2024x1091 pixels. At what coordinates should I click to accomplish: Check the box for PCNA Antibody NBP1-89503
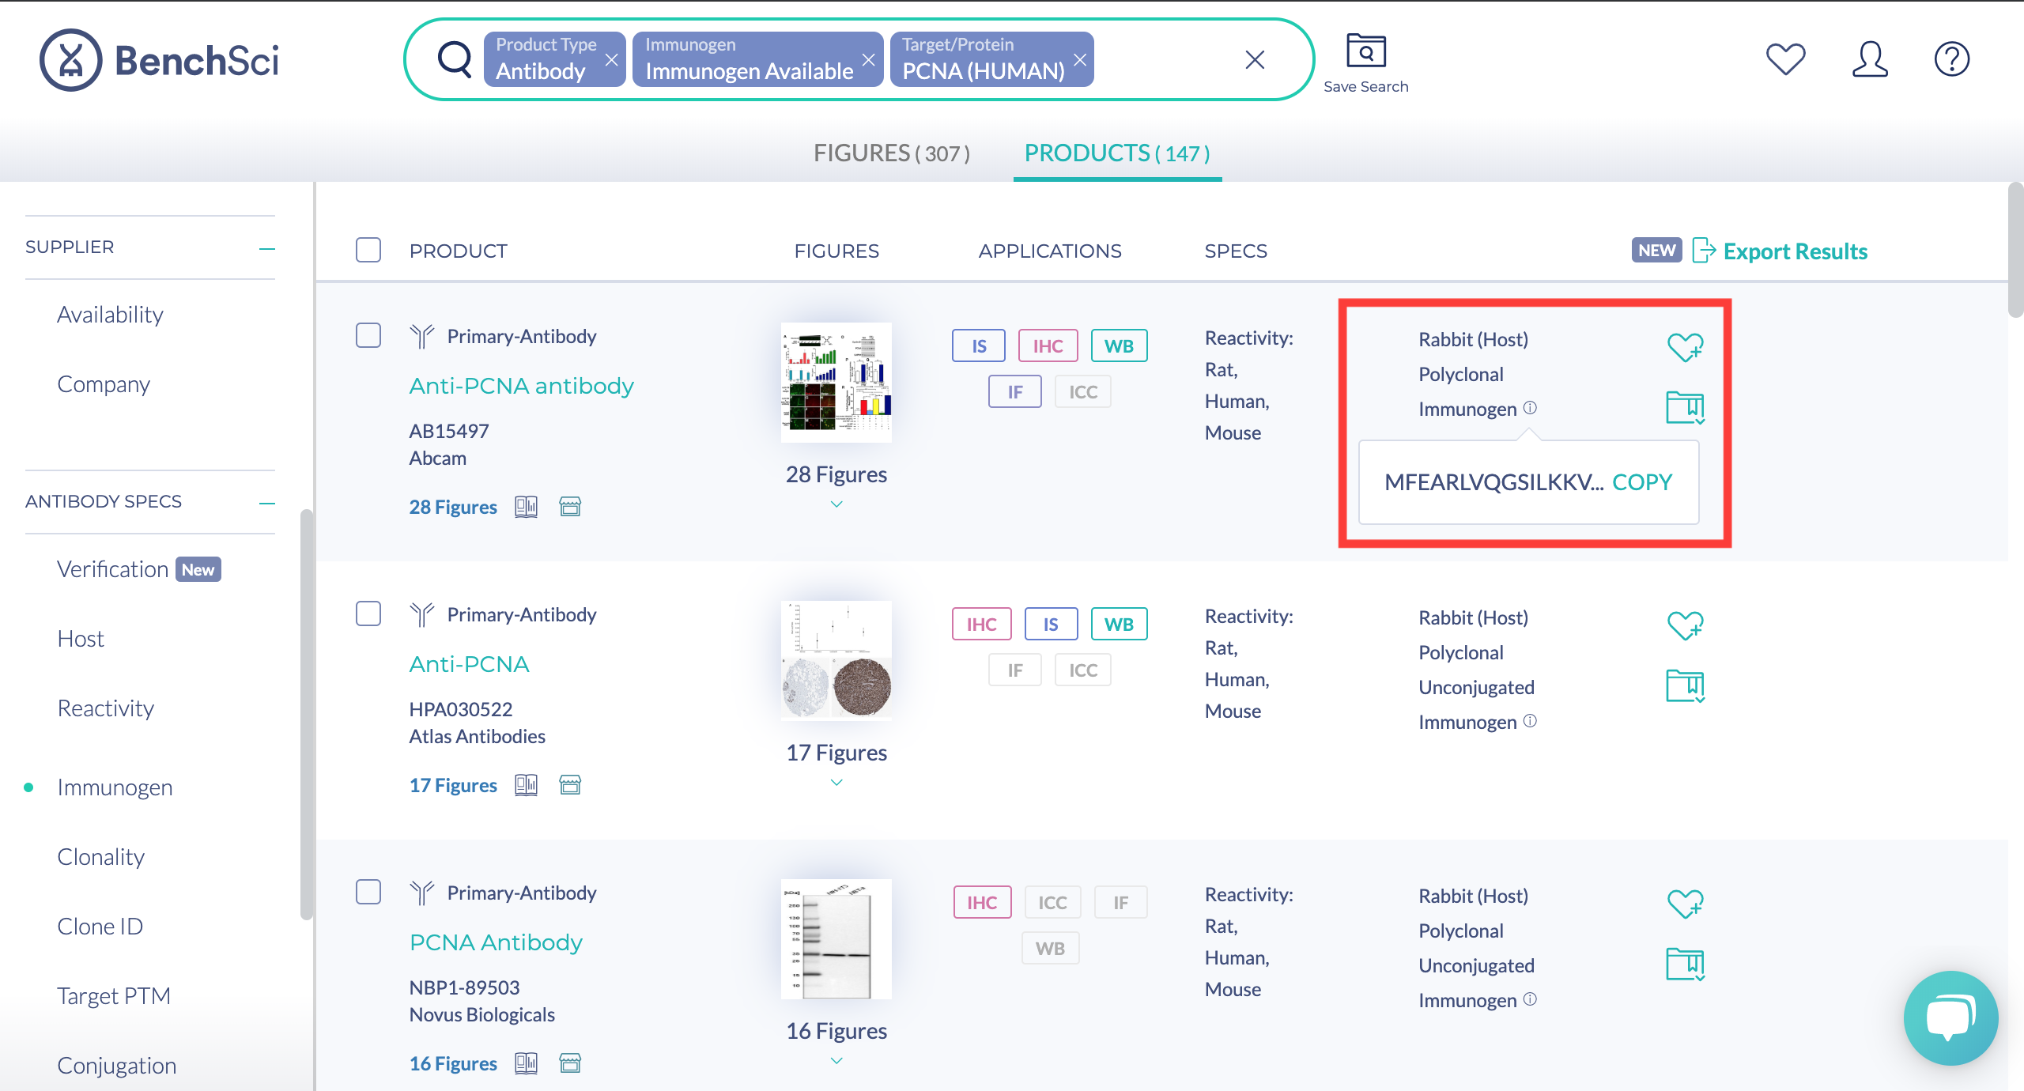[368, 892]
